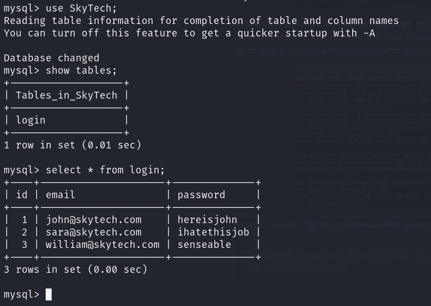Click the john@skytech.com email cell
Viewport: 431px width, 306px height.
[x=94, y=220]
